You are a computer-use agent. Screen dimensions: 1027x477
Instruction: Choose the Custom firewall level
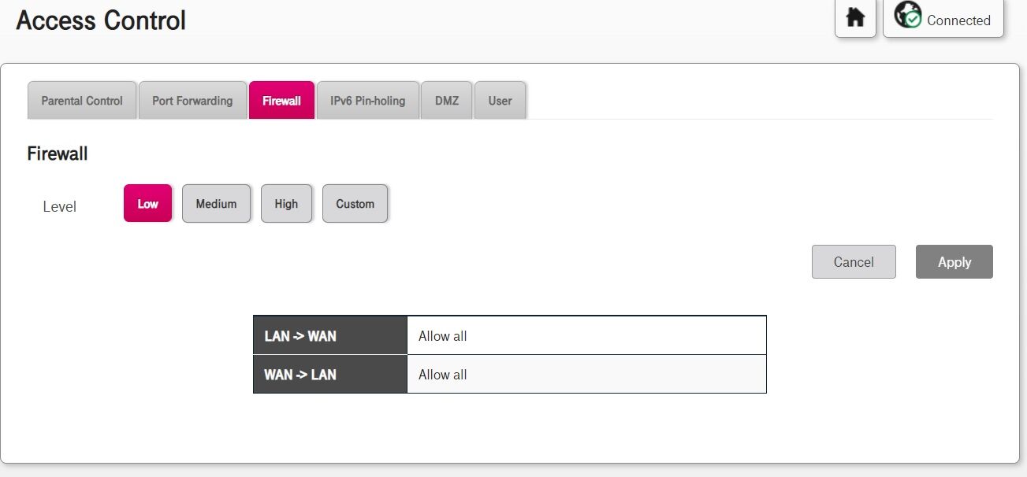pos(355,203)
